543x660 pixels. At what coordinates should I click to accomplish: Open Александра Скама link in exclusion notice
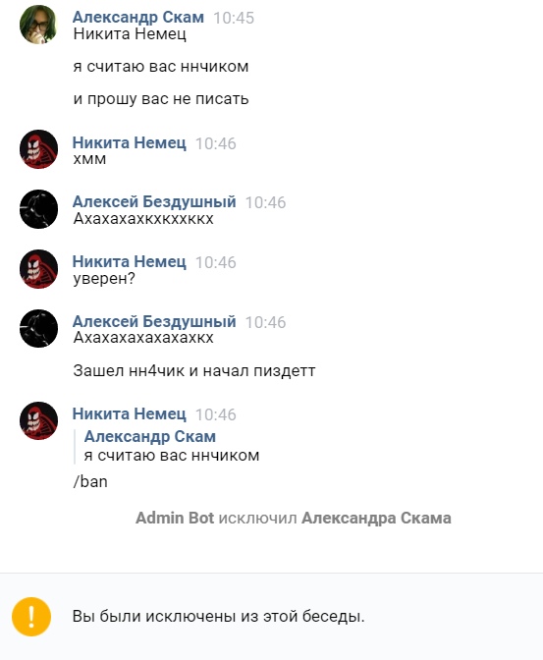click(x=376, y=519)
